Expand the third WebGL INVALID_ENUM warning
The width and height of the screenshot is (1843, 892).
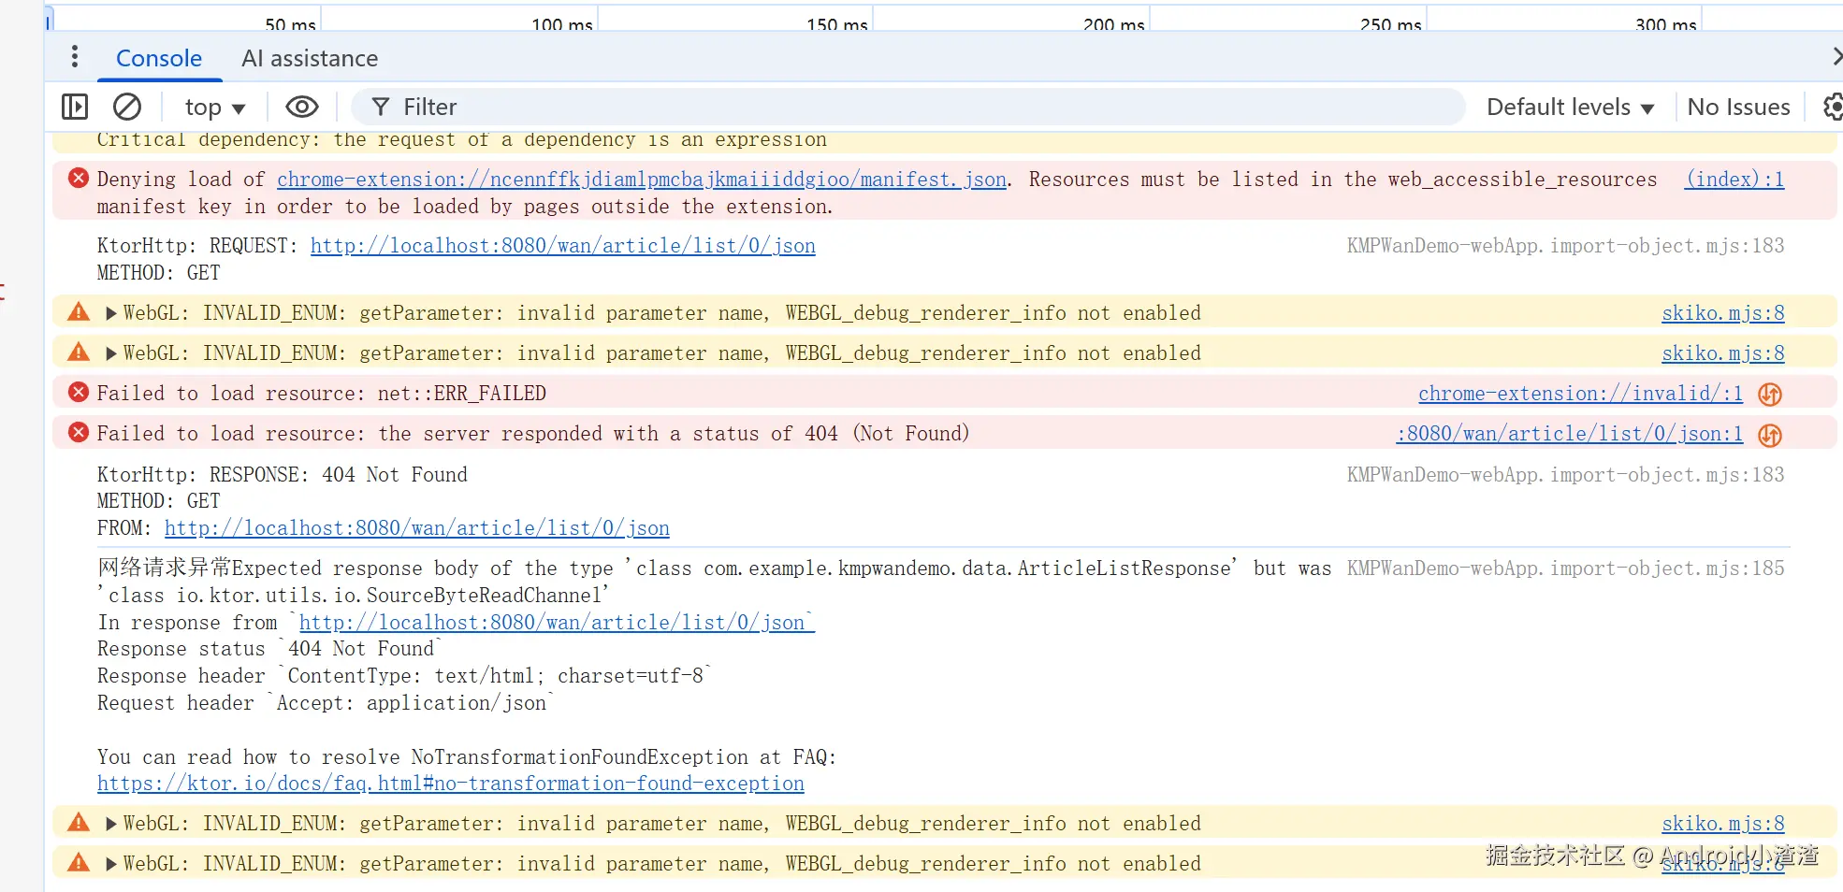tap(111, 824)
